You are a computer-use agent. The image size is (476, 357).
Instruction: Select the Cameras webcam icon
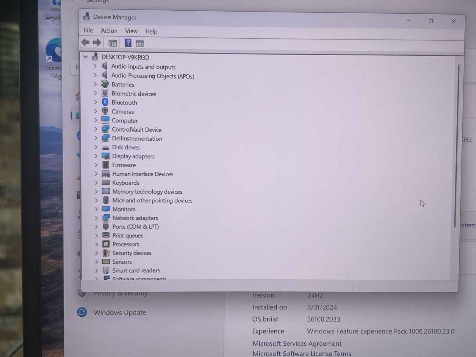105,111
